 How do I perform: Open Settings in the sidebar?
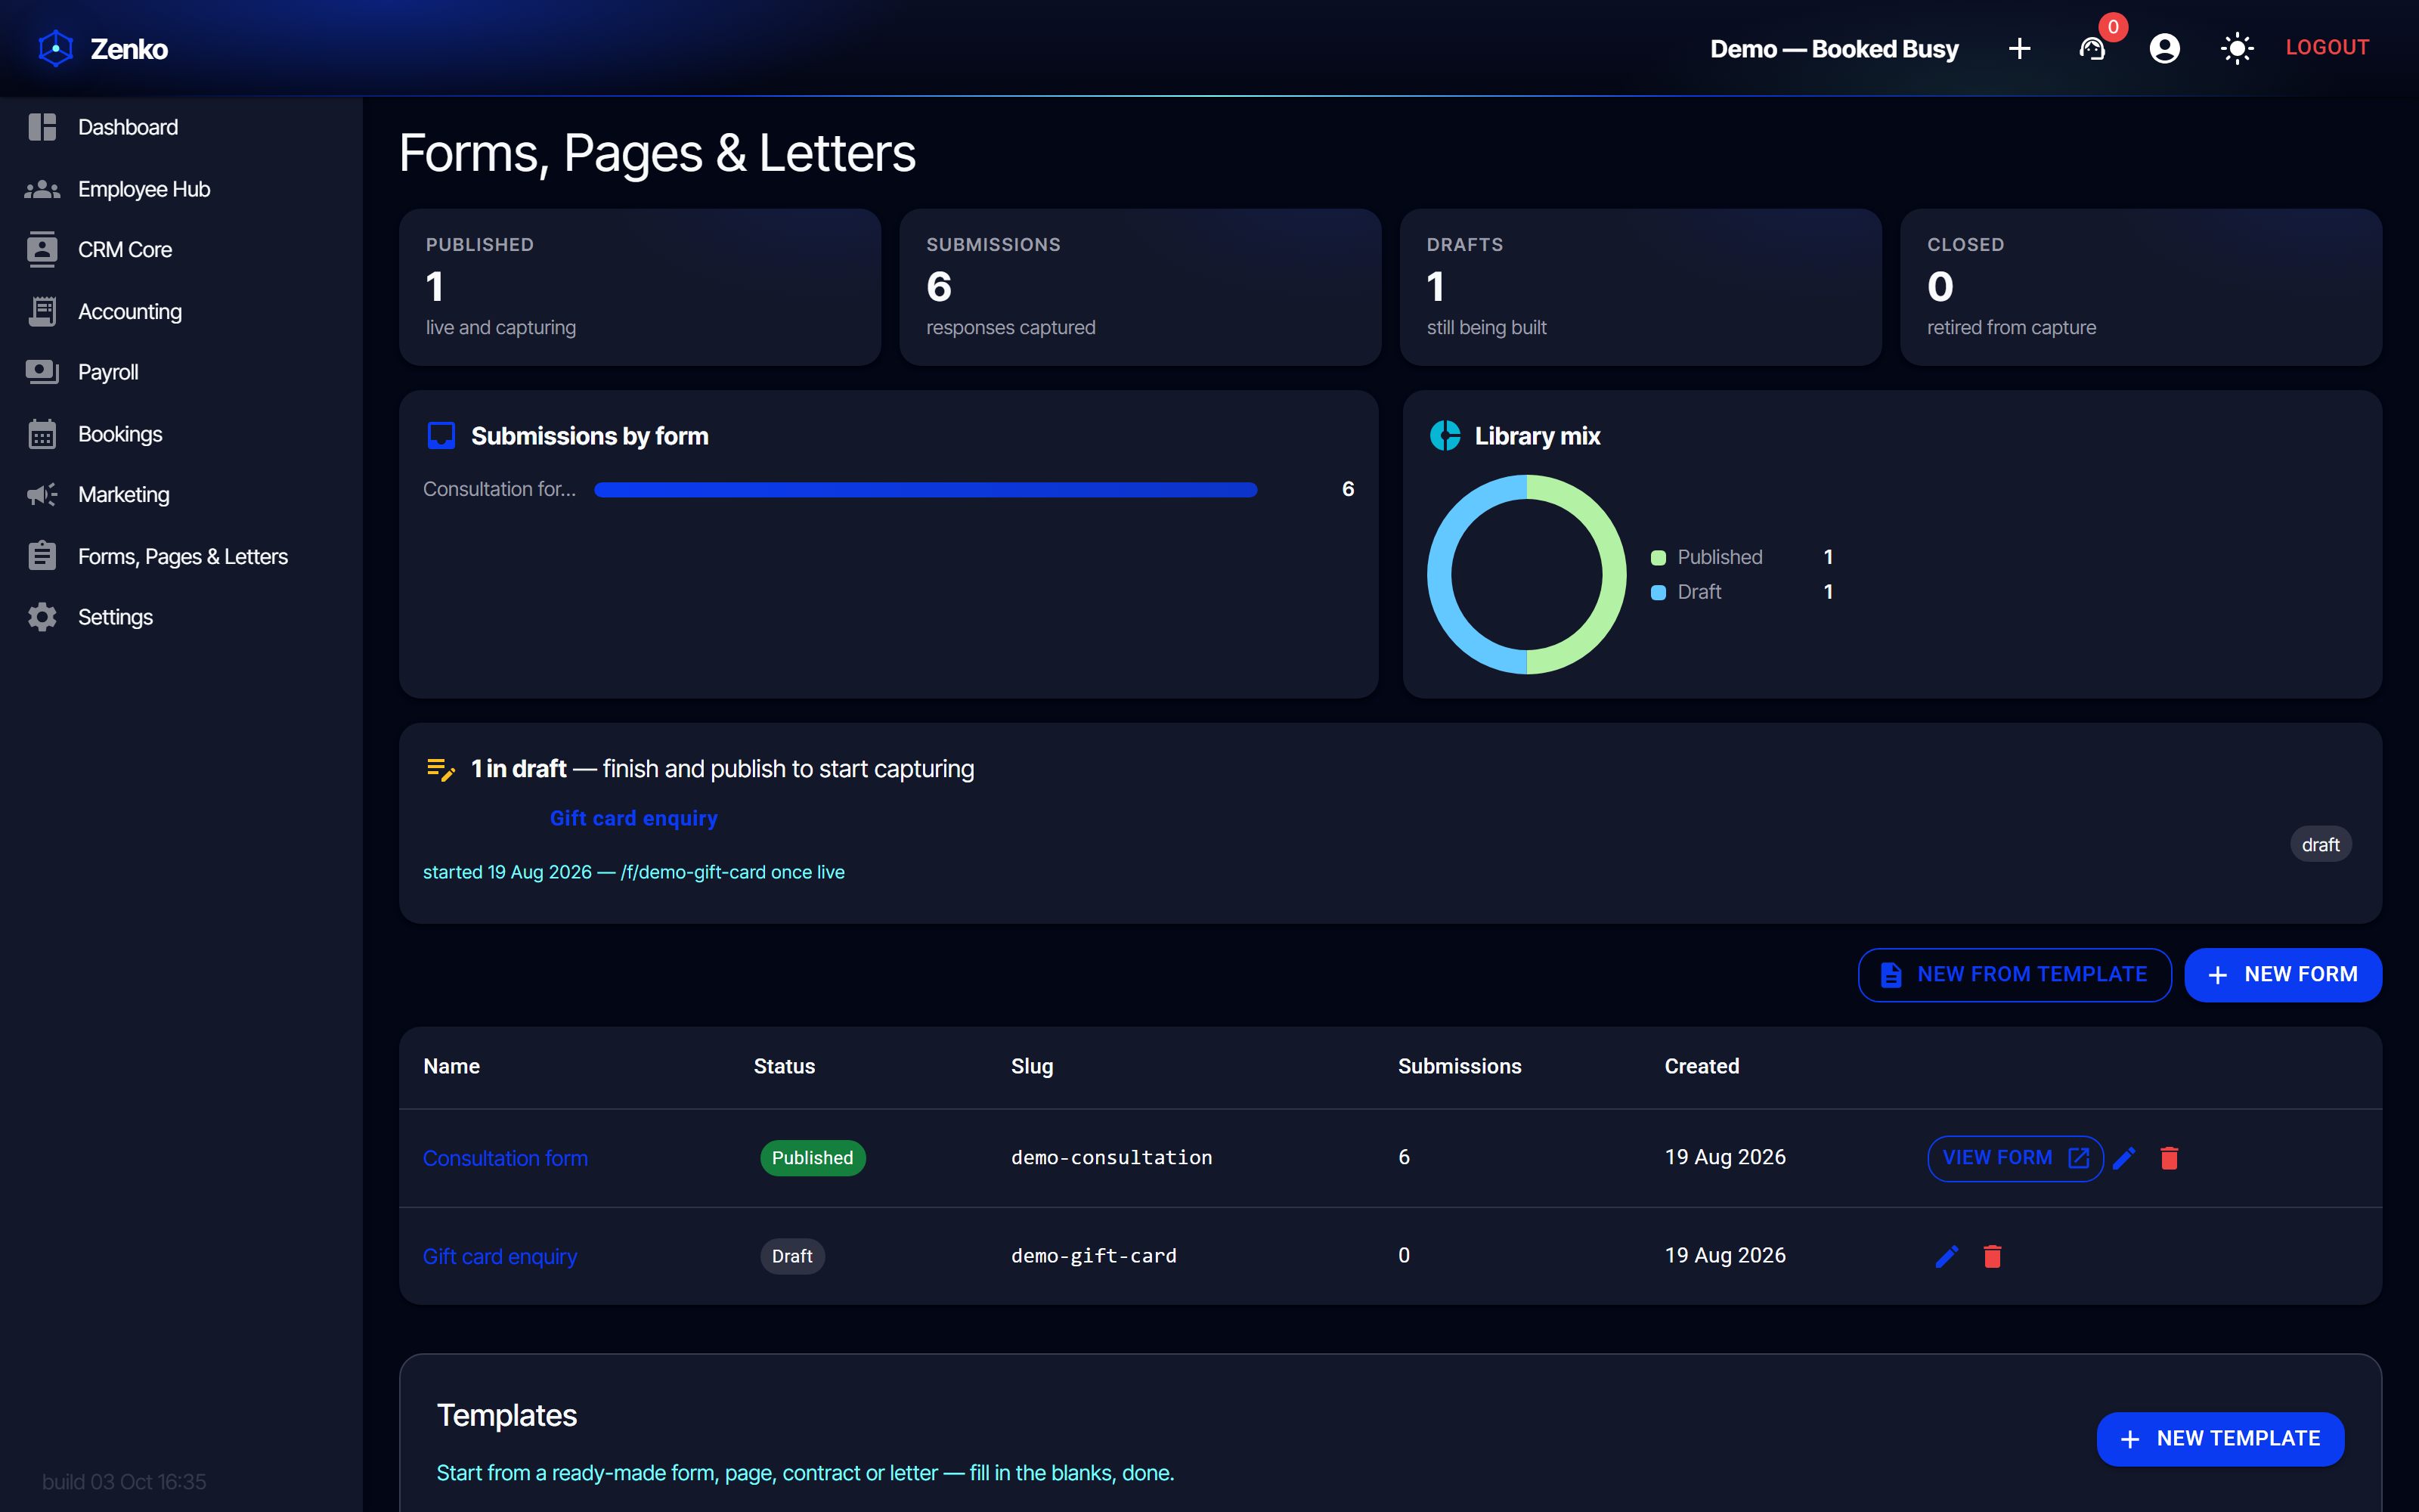[181, 617]
